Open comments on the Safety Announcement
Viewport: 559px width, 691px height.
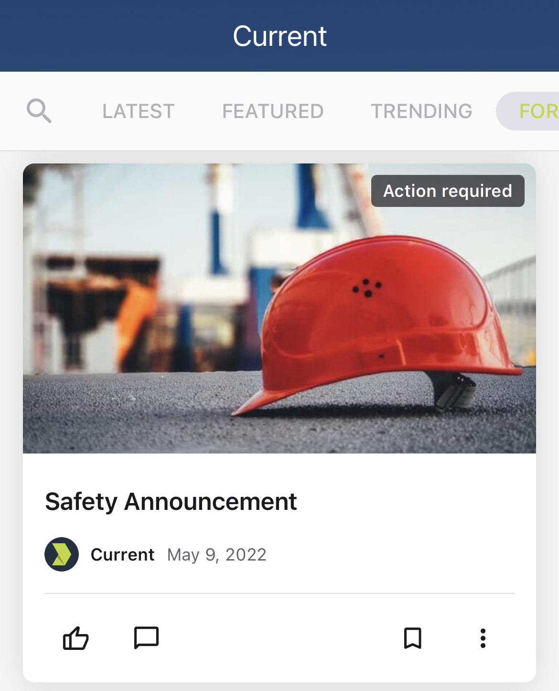(146, 637)
